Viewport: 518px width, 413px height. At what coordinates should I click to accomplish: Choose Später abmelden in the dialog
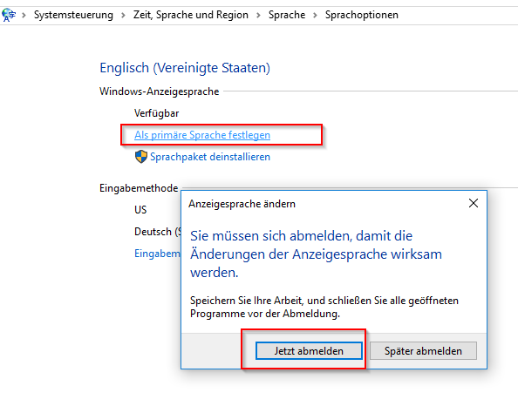tap(423, 350)
